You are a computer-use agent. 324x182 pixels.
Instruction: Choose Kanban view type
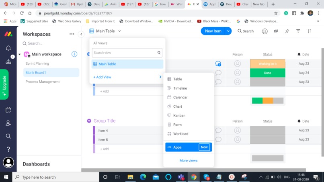[189, 115]
